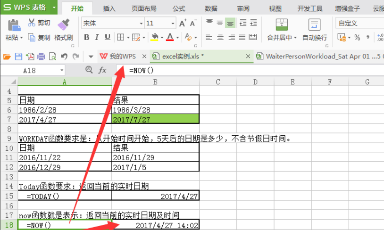Expand the font color dropdown arrow
Screen dimensions: 384x230
[x=177, y=37]
